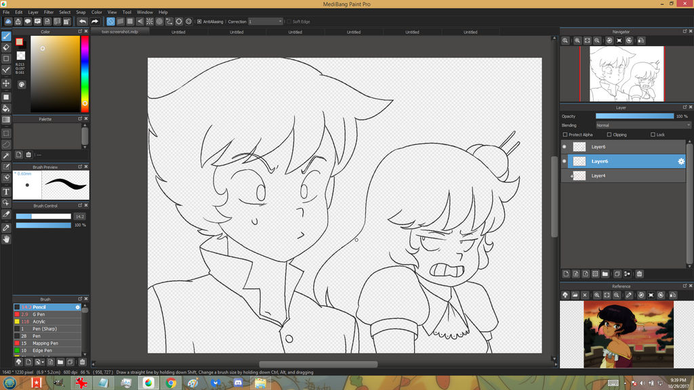The image size is (694, 390).
Task: Click the Reference panel image thumbnail
Action: coord(628,334)
